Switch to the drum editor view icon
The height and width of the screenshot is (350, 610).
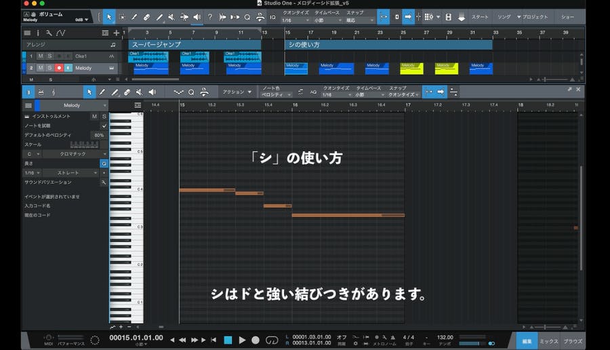click(x=41, y=92)
